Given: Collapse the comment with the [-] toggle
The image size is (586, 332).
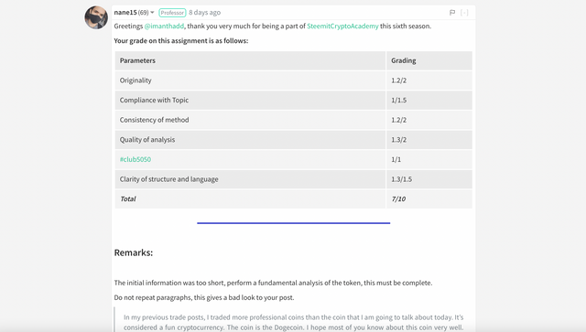Looking at the screenshot, I should click(x=464, y=13).
